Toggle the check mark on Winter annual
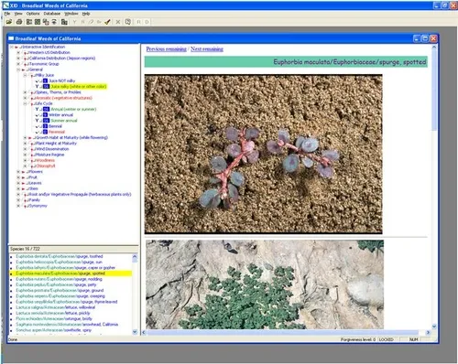458x364 pixels. pyautogui.click(x=37, y=115)
